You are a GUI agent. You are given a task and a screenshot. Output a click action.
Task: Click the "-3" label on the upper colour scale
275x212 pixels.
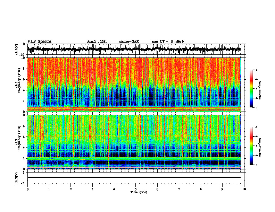(x=256, y=70)
